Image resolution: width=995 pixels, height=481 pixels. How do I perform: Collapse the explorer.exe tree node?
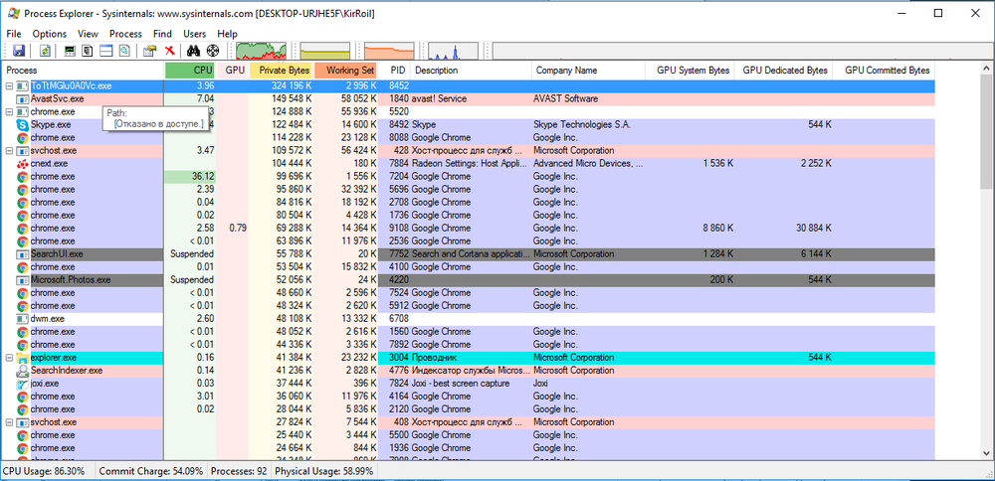tap(10, 358)
